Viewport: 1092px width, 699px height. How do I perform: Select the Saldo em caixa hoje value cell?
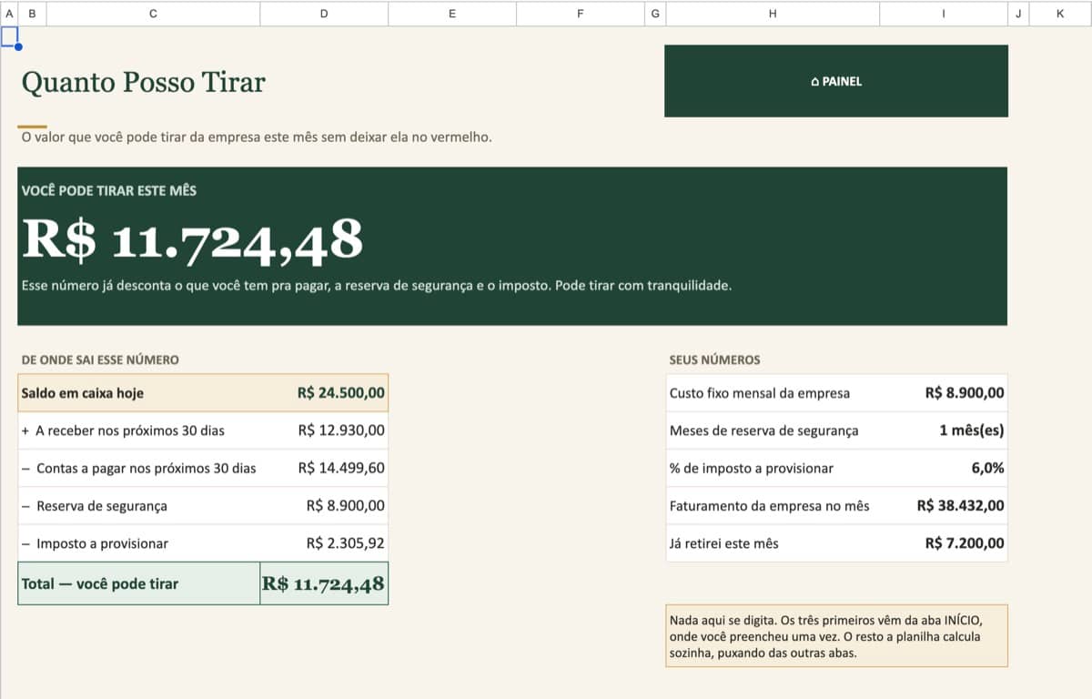[324, 393]
